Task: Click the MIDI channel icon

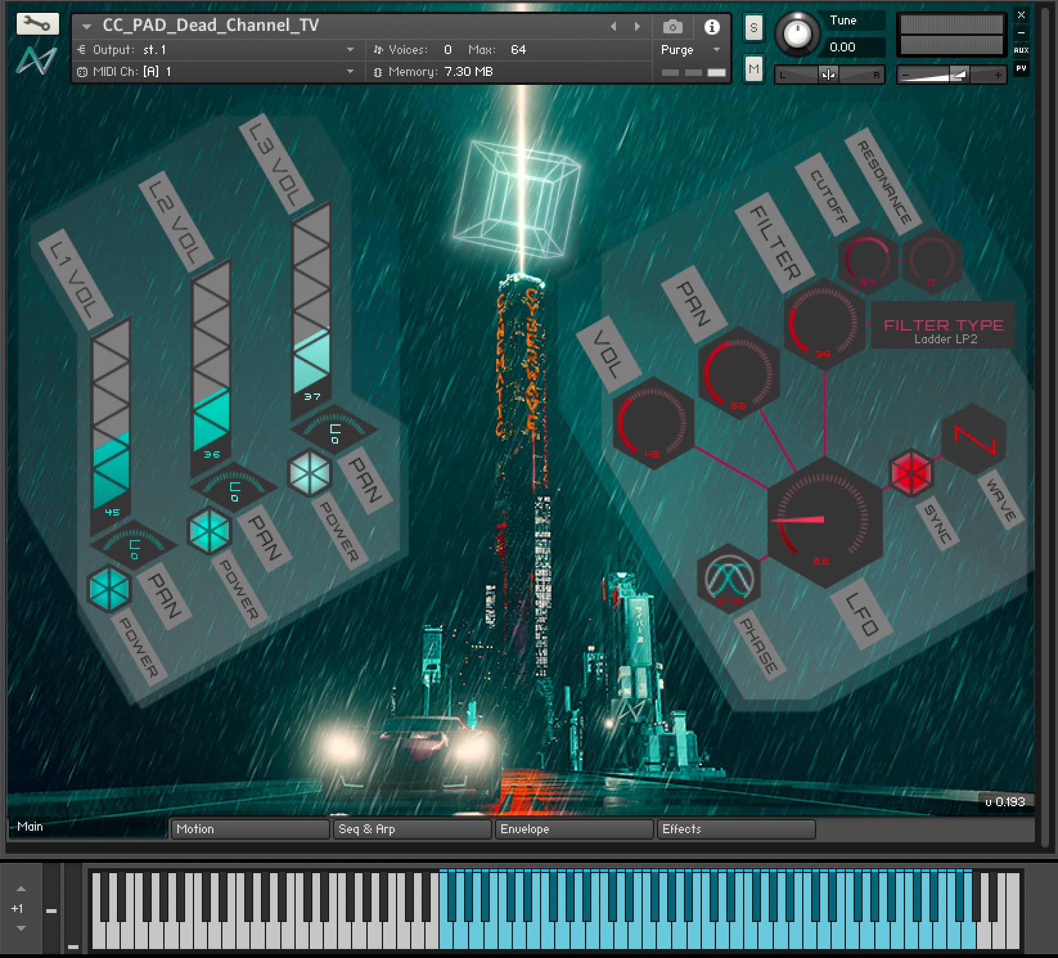Action: 82,72
